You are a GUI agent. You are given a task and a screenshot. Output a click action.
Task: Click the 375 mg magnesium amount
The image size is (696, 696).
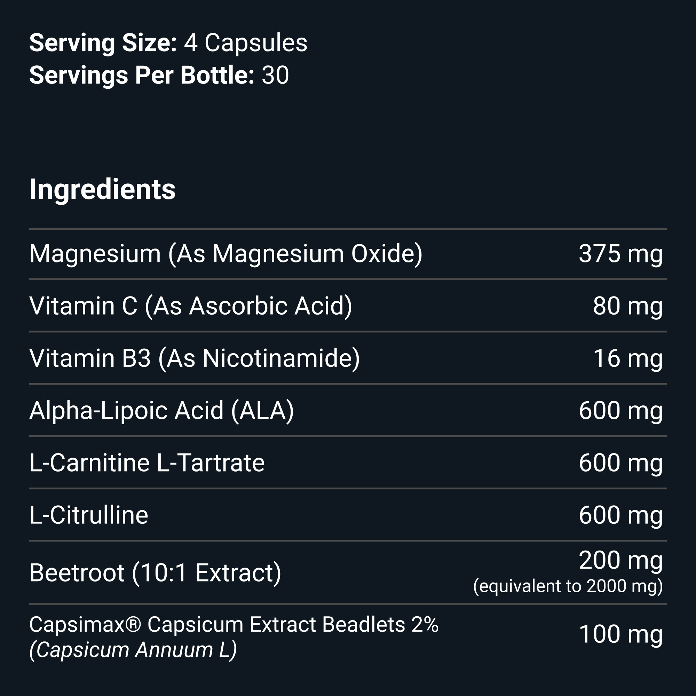pos(620,254)
